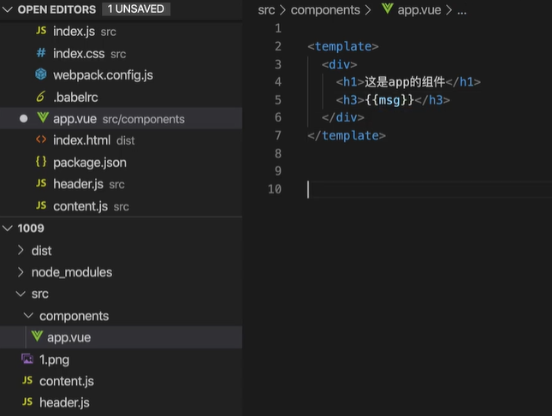
Task: Click the webpack.config.js cube icon
Action: [x=41, y=75]
